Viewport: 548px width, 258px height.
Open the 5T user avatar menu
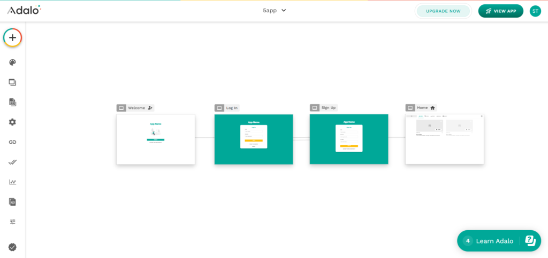[x=535, y=11]
